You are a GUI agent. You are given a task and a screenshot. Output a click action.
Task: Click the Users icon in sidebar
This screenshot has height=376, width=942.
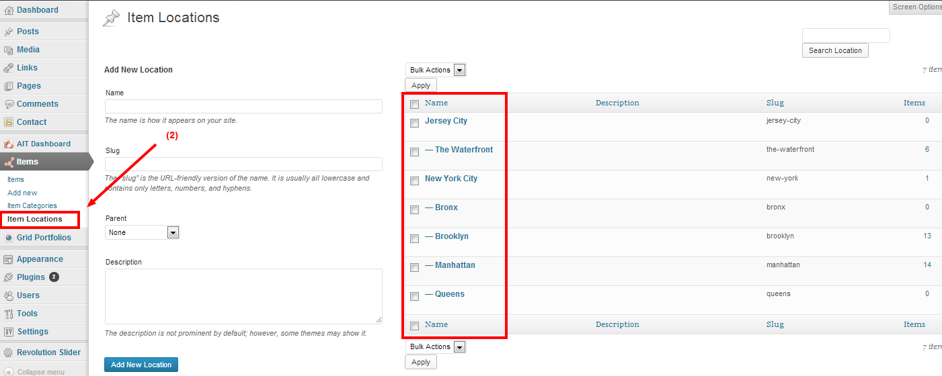tap(9, 295)
